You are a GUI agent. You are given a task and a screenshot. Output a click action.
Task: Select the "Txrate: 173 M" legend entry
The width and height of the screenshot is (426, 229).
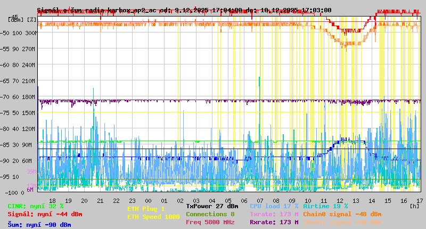pos(274,214)
